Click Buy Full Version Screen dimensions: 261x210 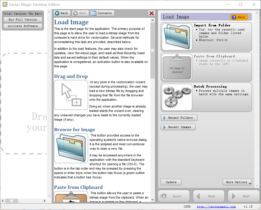coord(23,20)
